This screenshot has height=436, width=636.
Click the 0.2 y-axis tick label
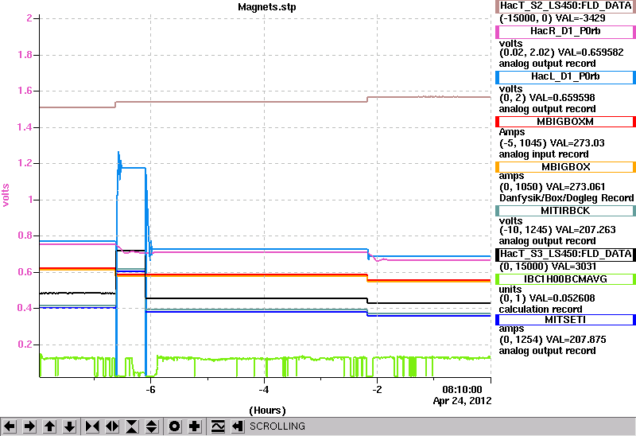pyautogui.click(x=25, y=345)
